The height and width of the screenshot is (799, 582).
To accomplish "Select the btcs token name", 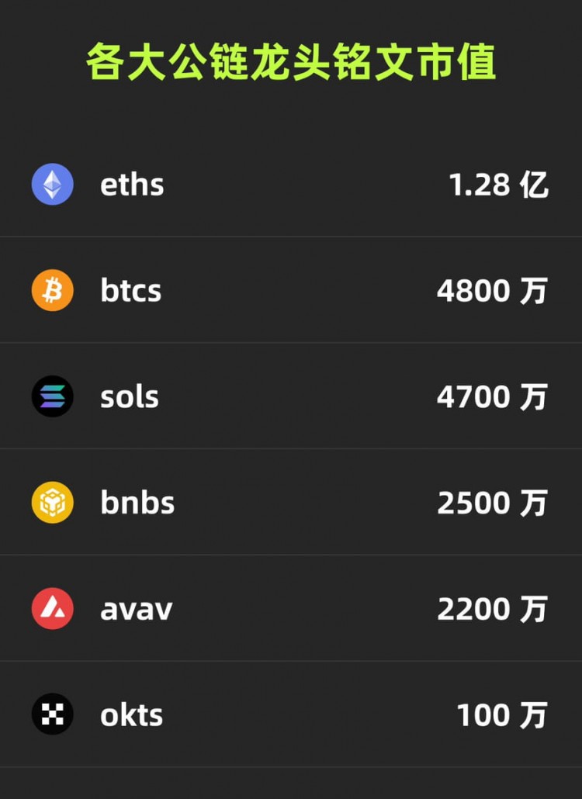I will click(x=131, y=291).
